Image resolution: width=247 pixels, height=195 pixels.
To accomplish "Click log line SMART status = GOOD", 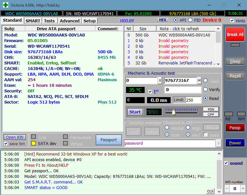I will tap(46, 187).
